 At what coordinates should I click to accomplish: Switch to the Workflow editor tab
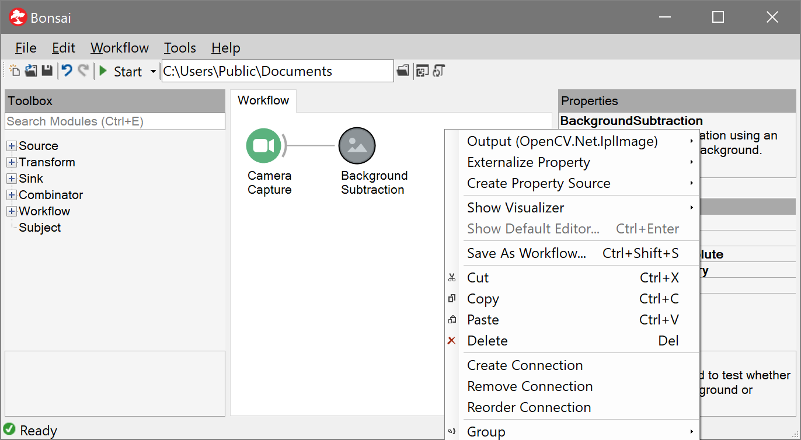pos(263,100)
